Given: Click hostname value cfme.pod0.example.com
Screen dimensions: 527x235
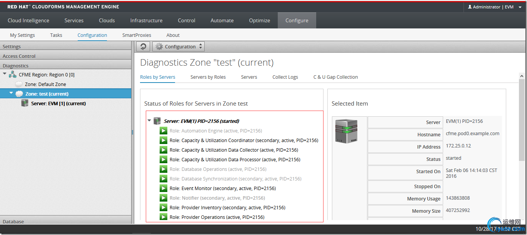Looking at the screenshot, I should coord(473,133).
